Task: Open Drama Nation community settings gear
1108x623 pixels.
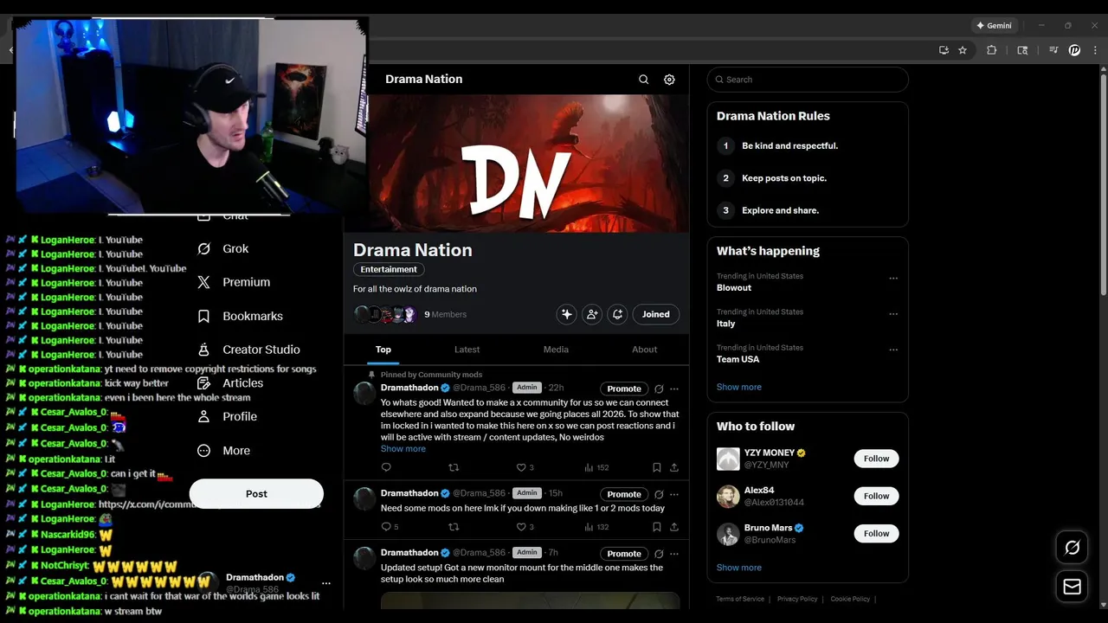Action: coord(669,80)
